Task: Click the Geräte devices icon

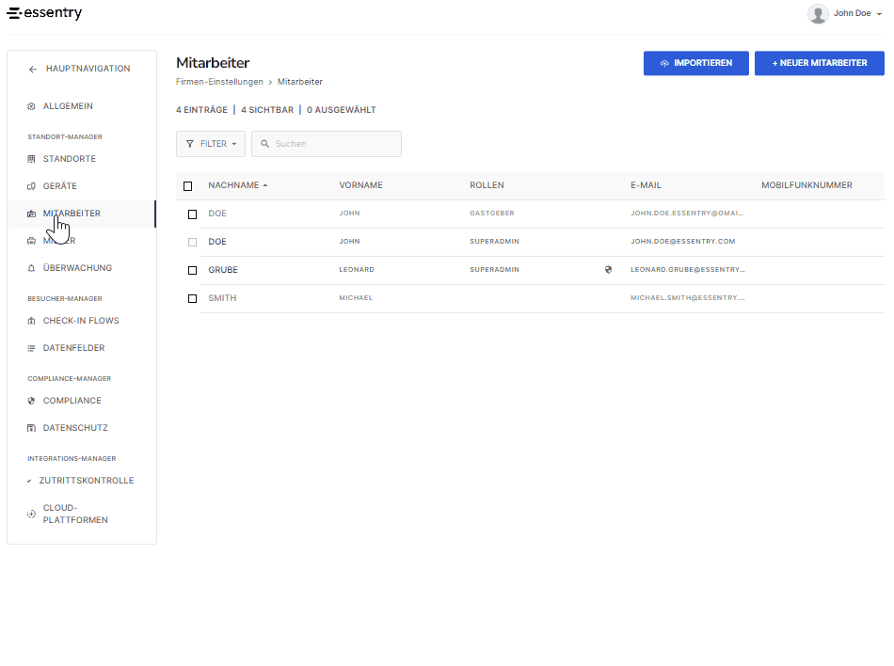Action: pyautogui.click(x=31, y=186)
